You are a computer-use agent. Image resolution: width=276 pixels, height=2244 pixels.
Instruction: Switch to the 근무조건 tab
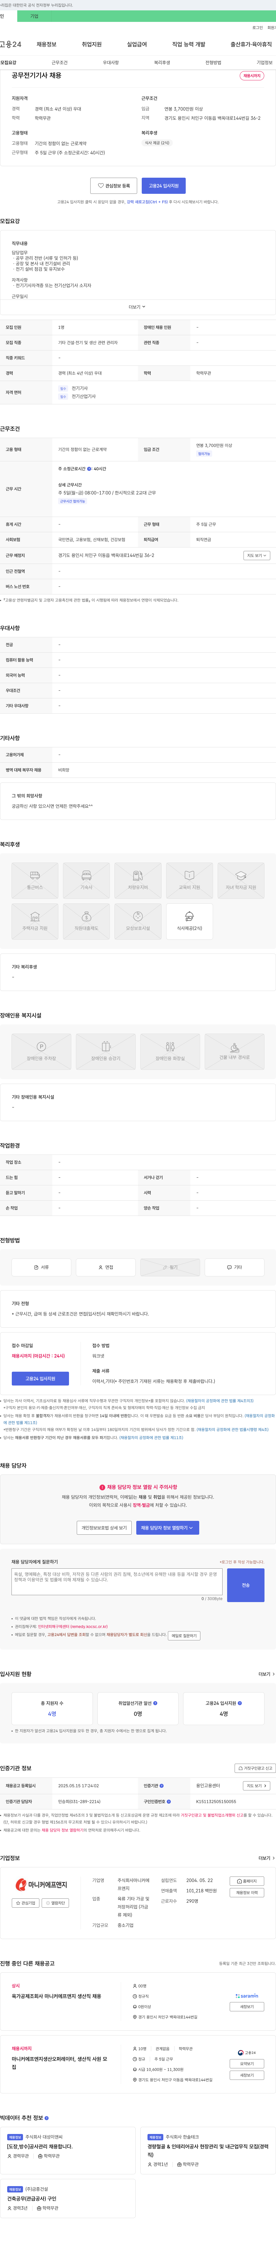(x=59, y=63)
